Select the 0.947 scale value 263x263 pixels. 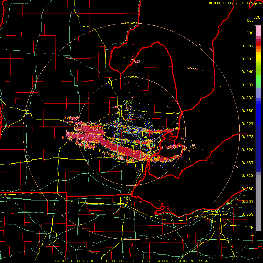point(248,46)
